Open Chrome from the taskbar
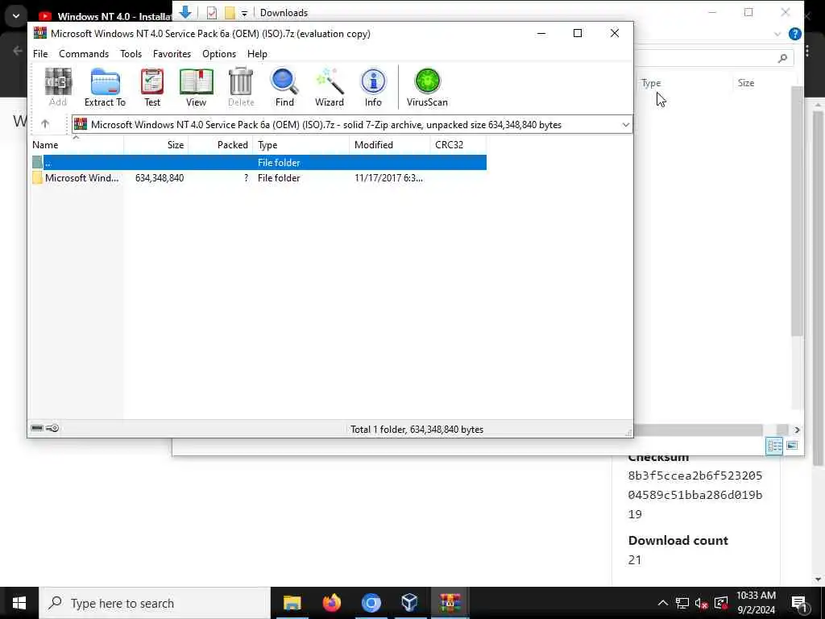The width and height of the screenshot is (825, 619). tap(371, 603)
